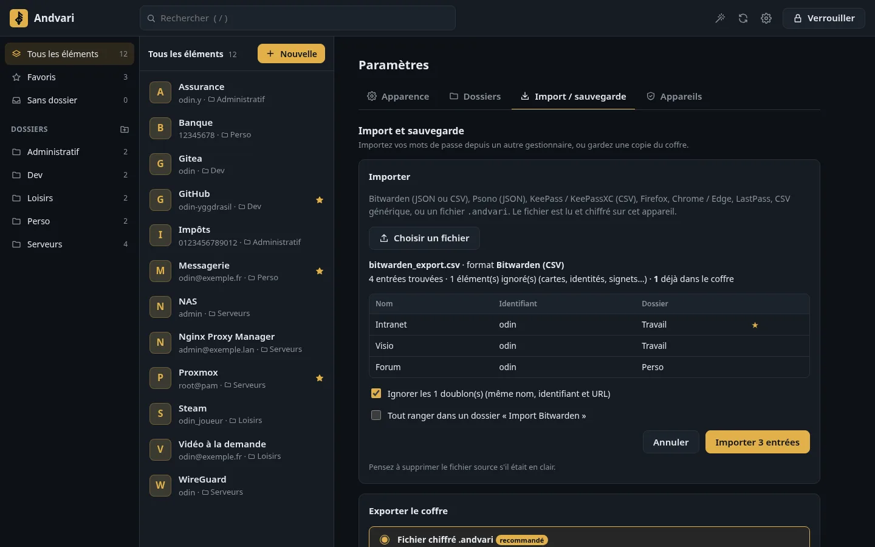
Task: Select Fichier chiffré .andvari radio option
Action: [x=385, y=540]
